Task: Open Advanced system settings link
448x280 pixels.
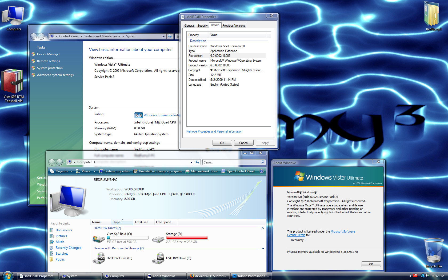Action: 55,75
